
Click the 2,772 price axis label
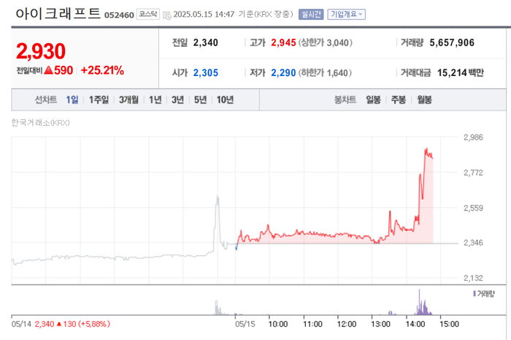(x=473, y=173)
